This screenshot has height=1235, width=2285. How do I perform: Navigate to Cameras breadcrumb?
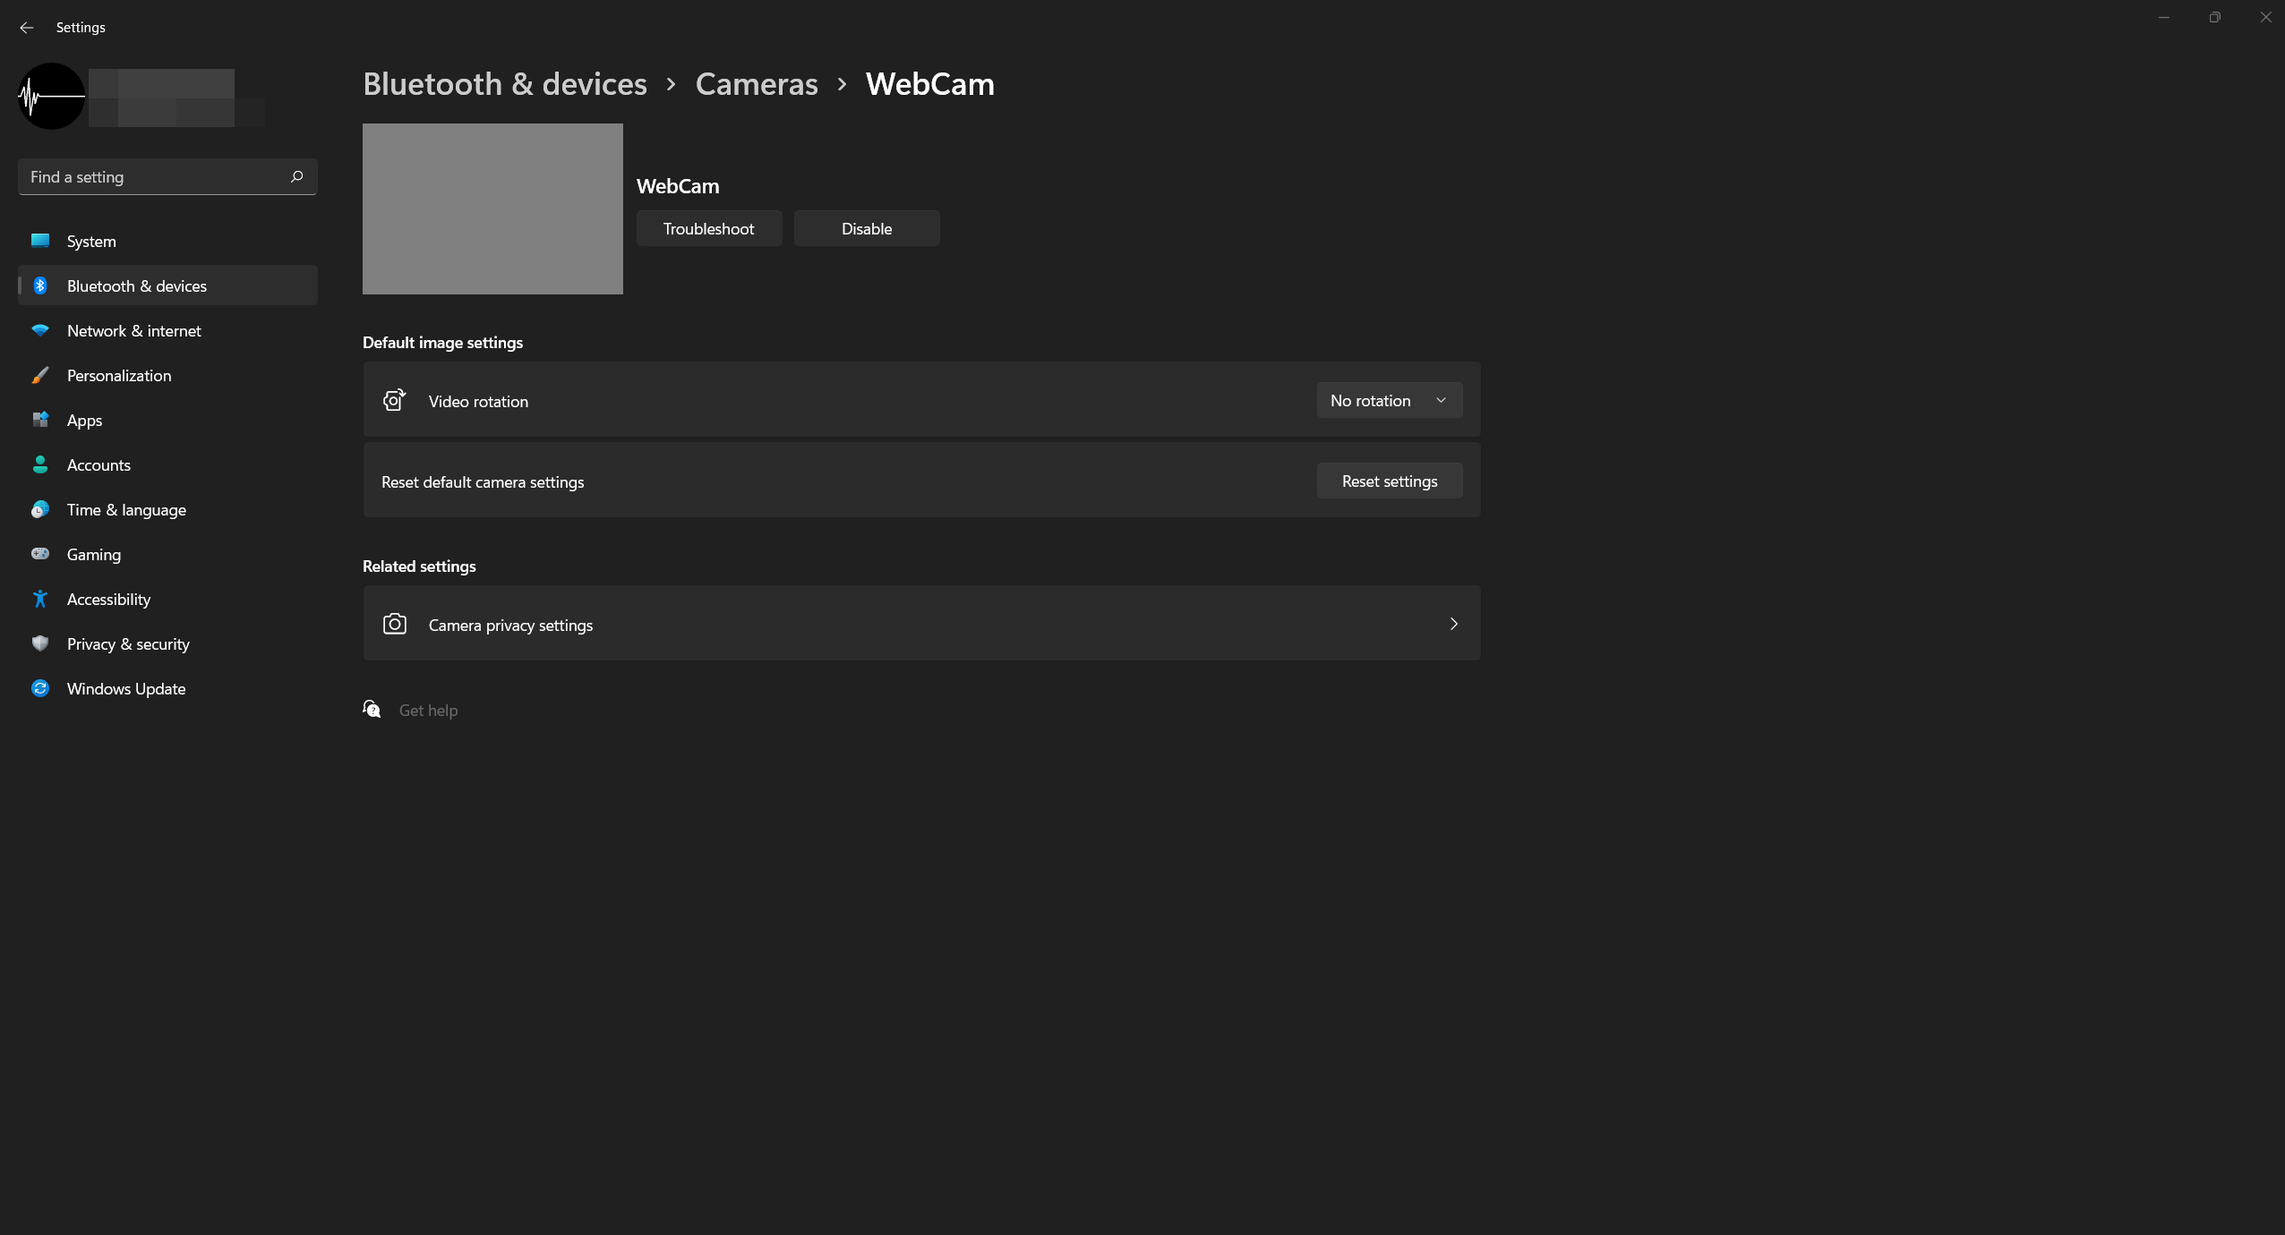click(x=757, y=83)
